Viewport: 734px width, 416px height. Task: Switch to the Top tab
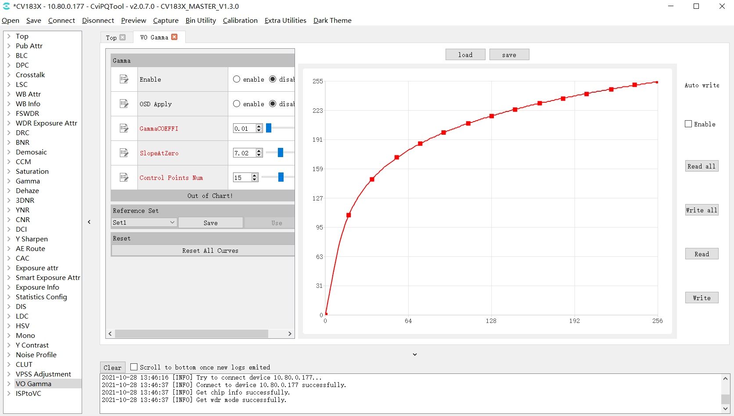point(111,38)
